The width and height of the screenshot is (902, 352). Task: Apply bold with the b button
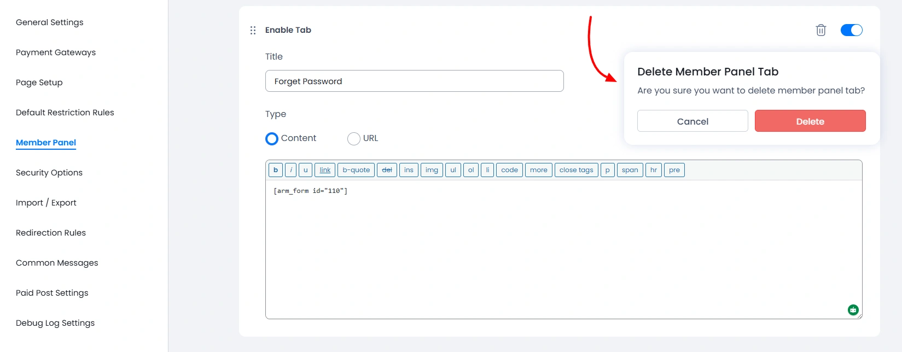[x=276, y=170]
